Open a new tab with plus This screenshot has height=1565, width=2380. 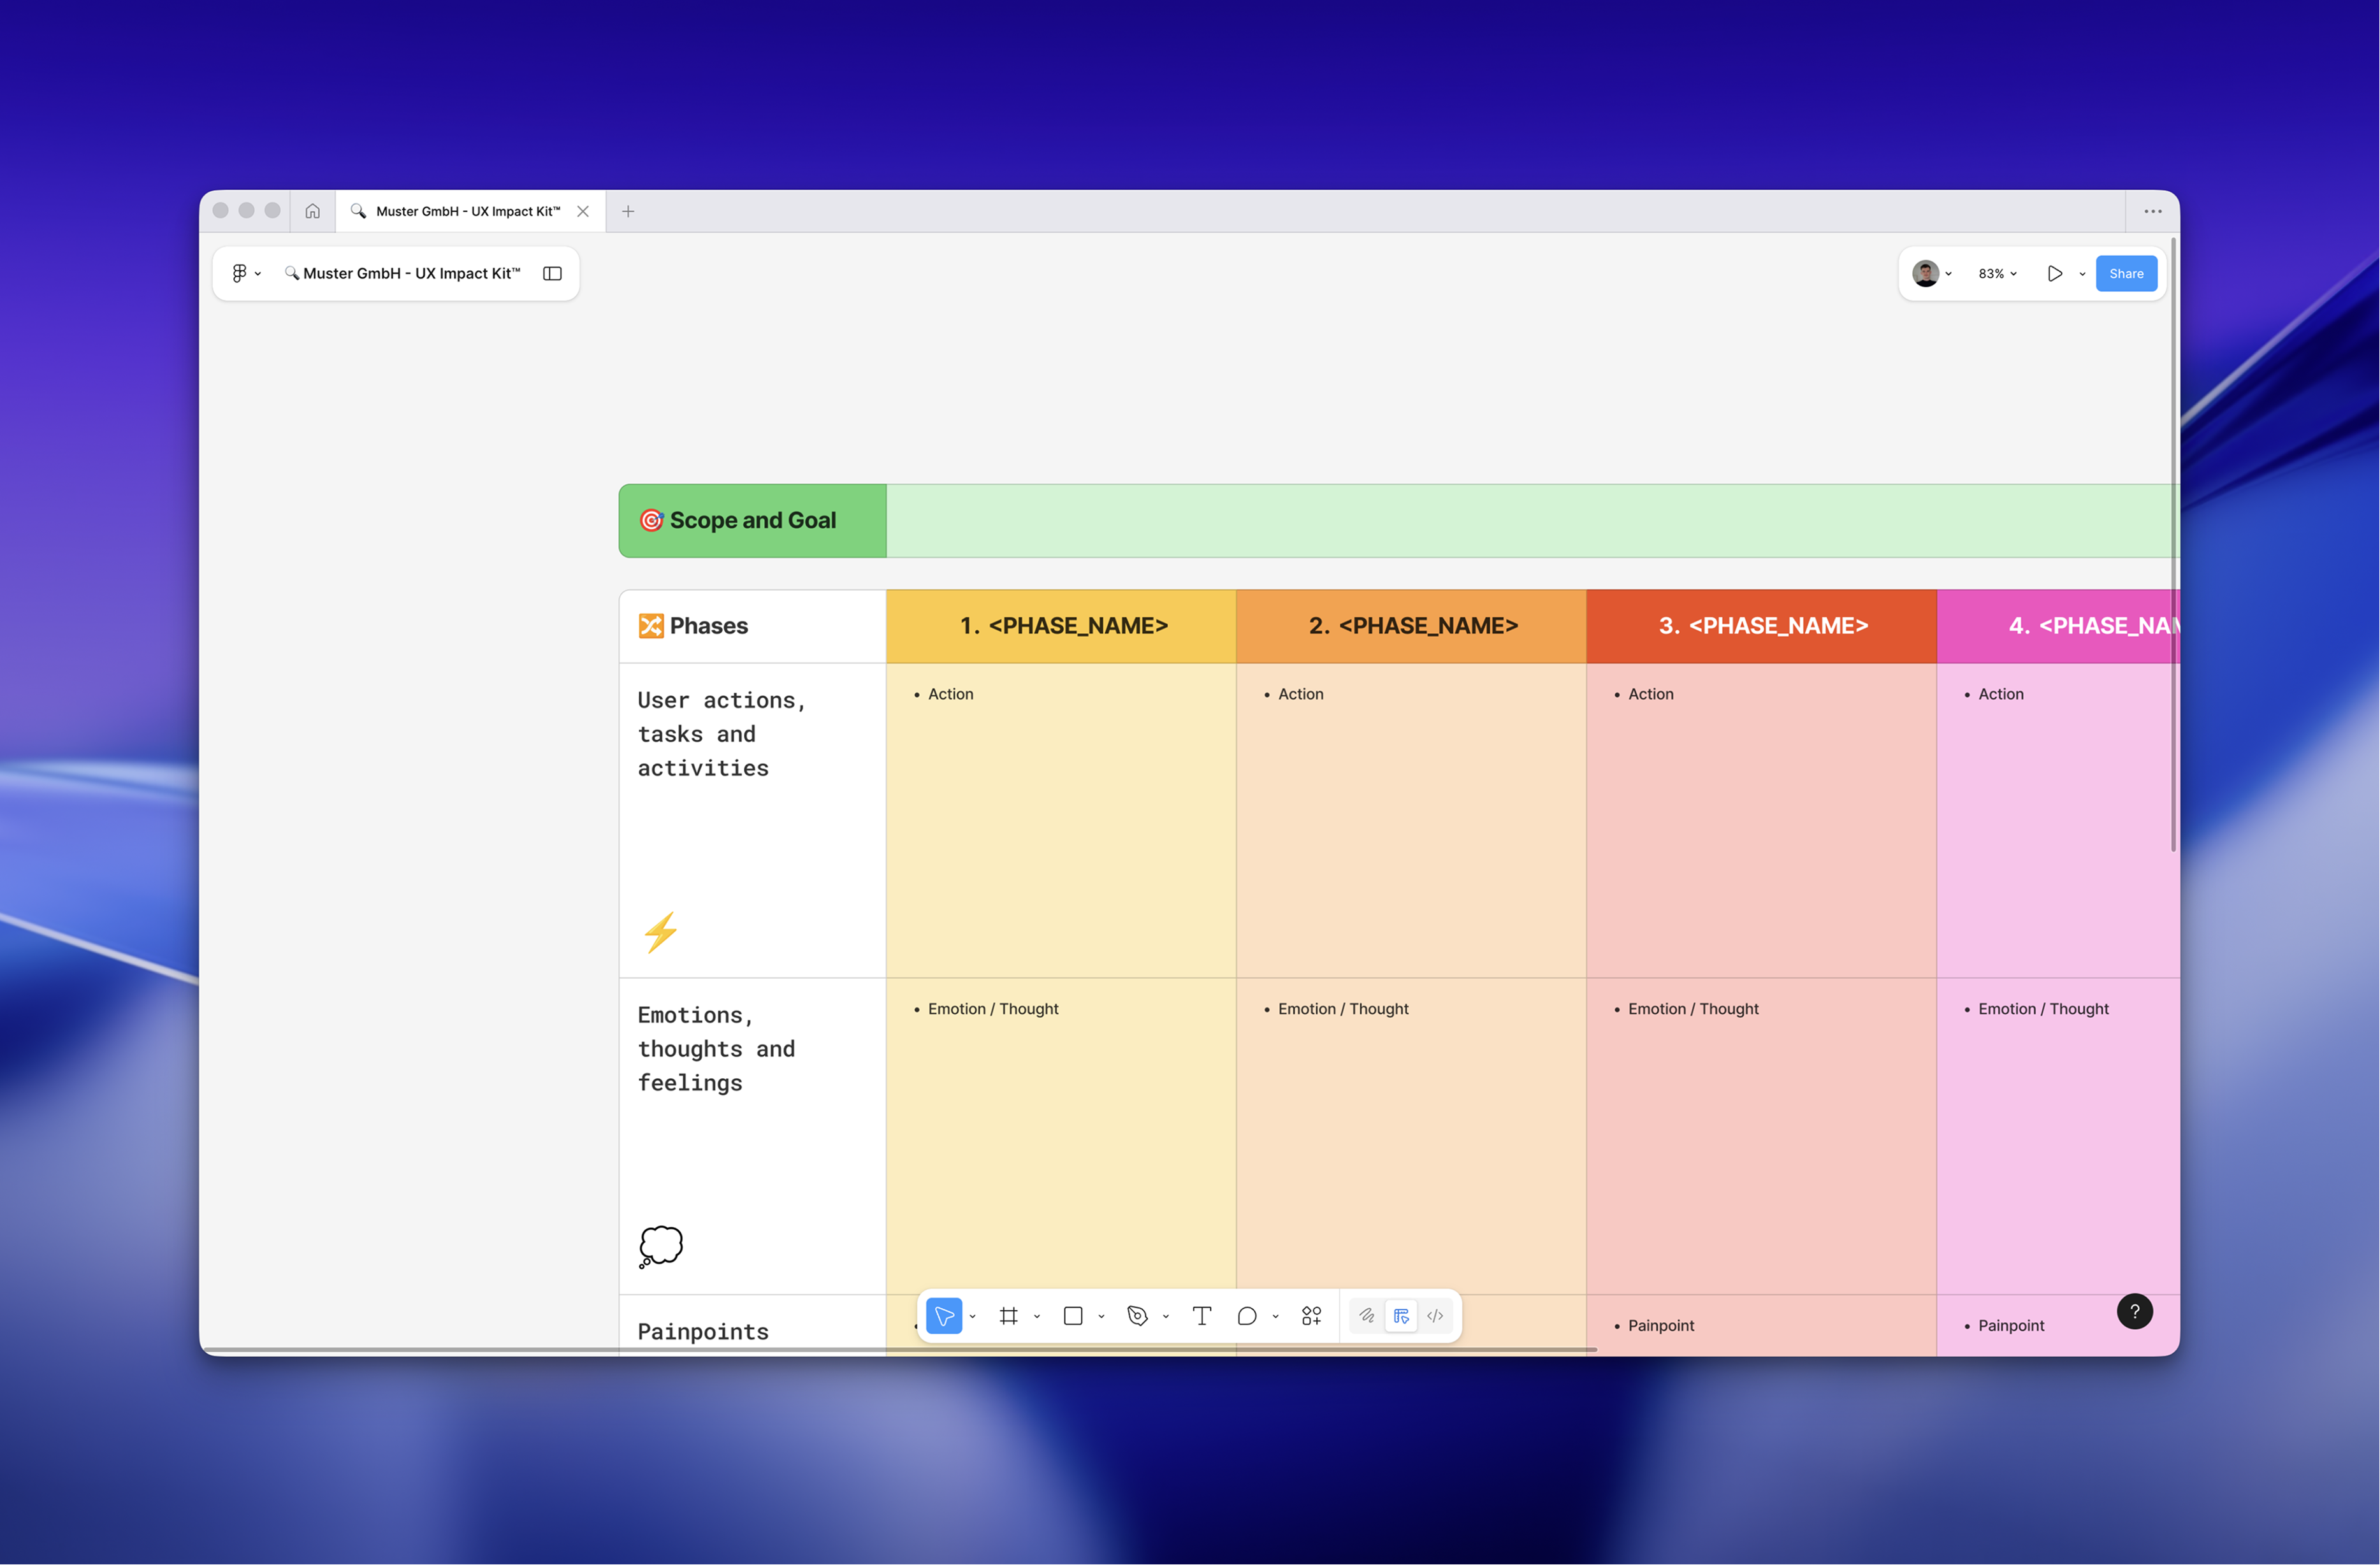[x=628, y=211]
